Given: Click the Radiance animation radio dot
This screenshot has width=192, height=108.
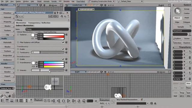Looking at the screenshot, I should click(x=18, y=35).
